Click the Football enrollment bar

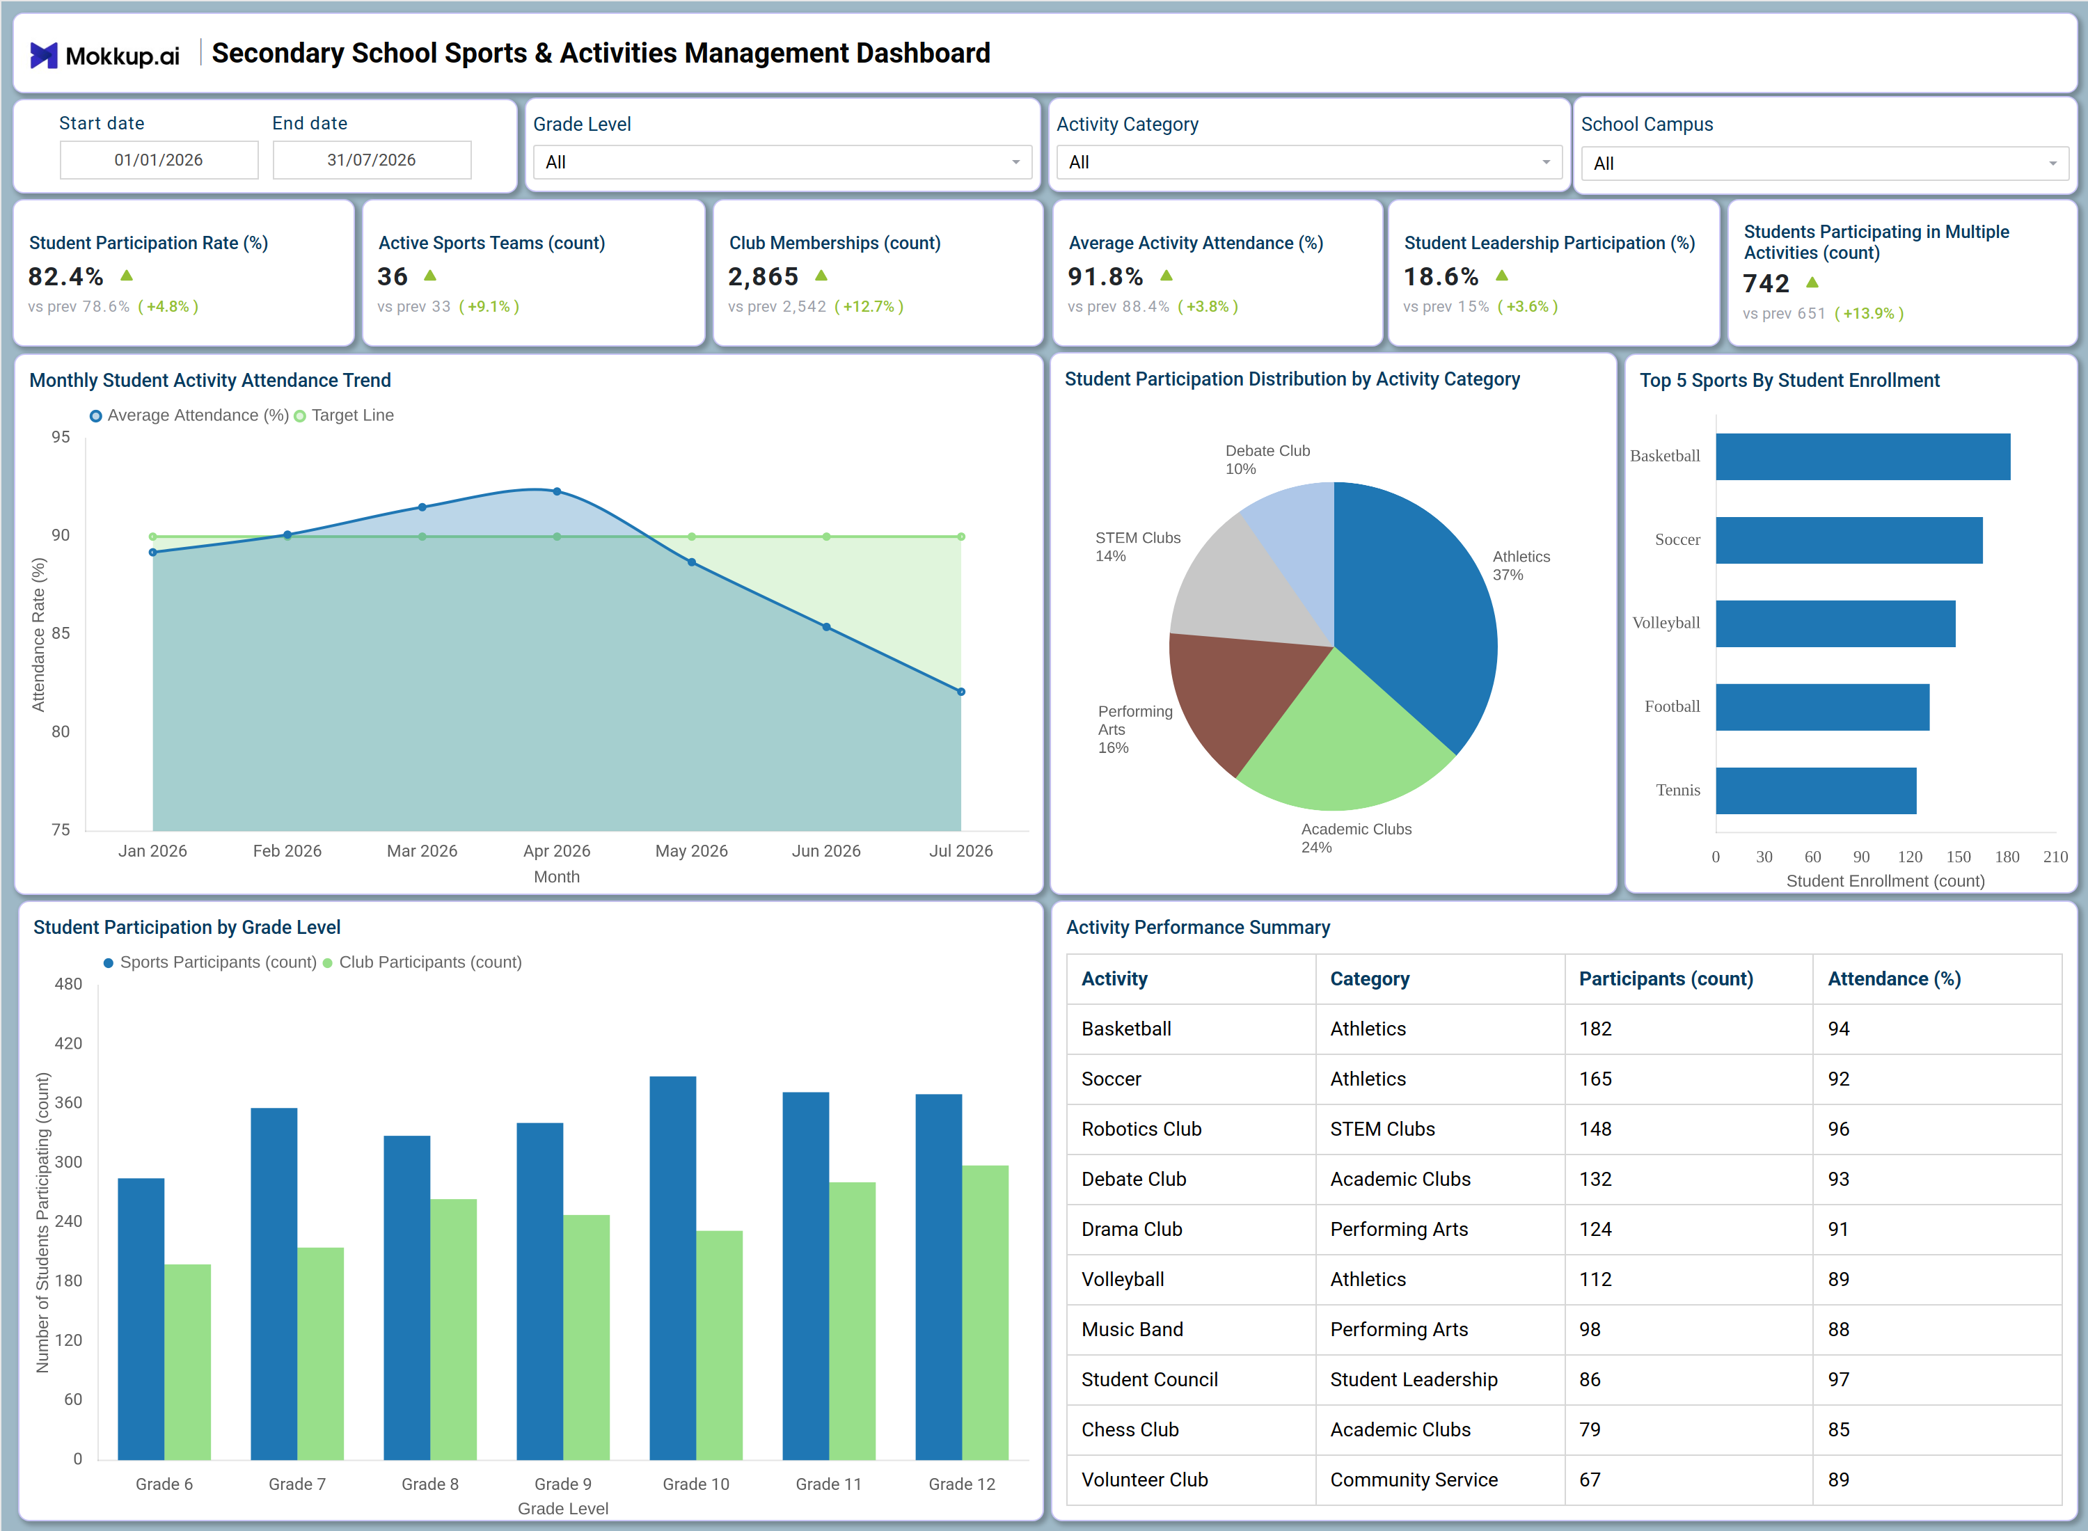pyautogui.click(x=1823, y=707)
